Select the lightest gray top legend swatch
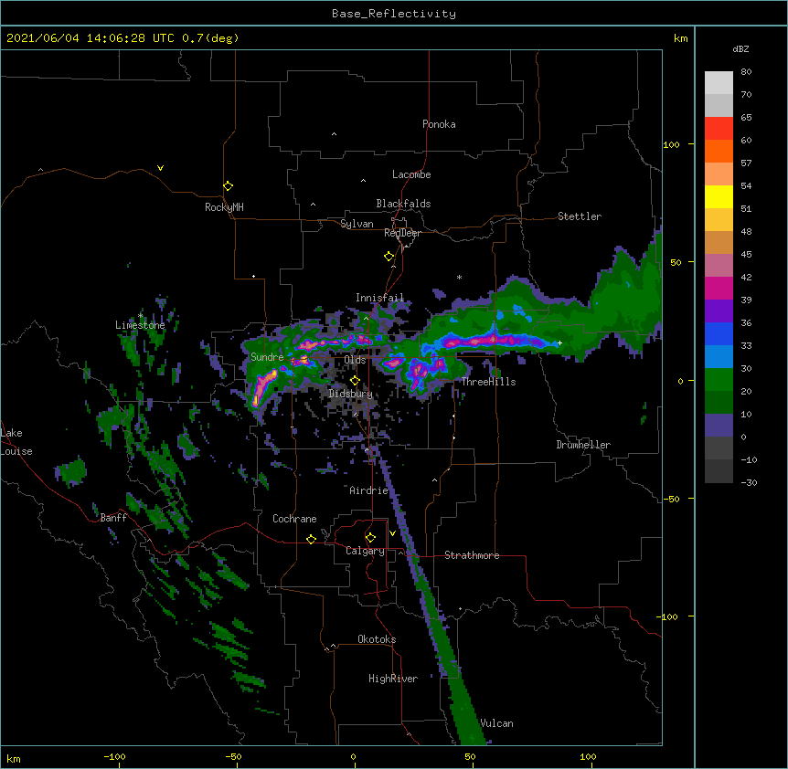Screen dimensions: 788x769 click(x=719, y=83)
